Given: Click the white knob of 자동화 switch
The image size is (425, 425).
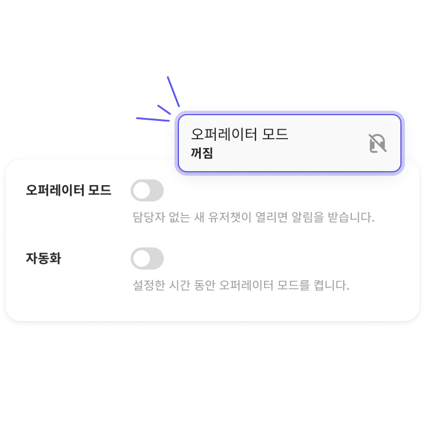Looking at the screenshot, I should coord(141,258).
